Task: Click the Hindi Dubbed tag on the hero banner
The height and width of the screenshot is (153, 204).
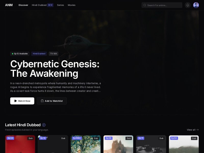Action: click(39, 54)
